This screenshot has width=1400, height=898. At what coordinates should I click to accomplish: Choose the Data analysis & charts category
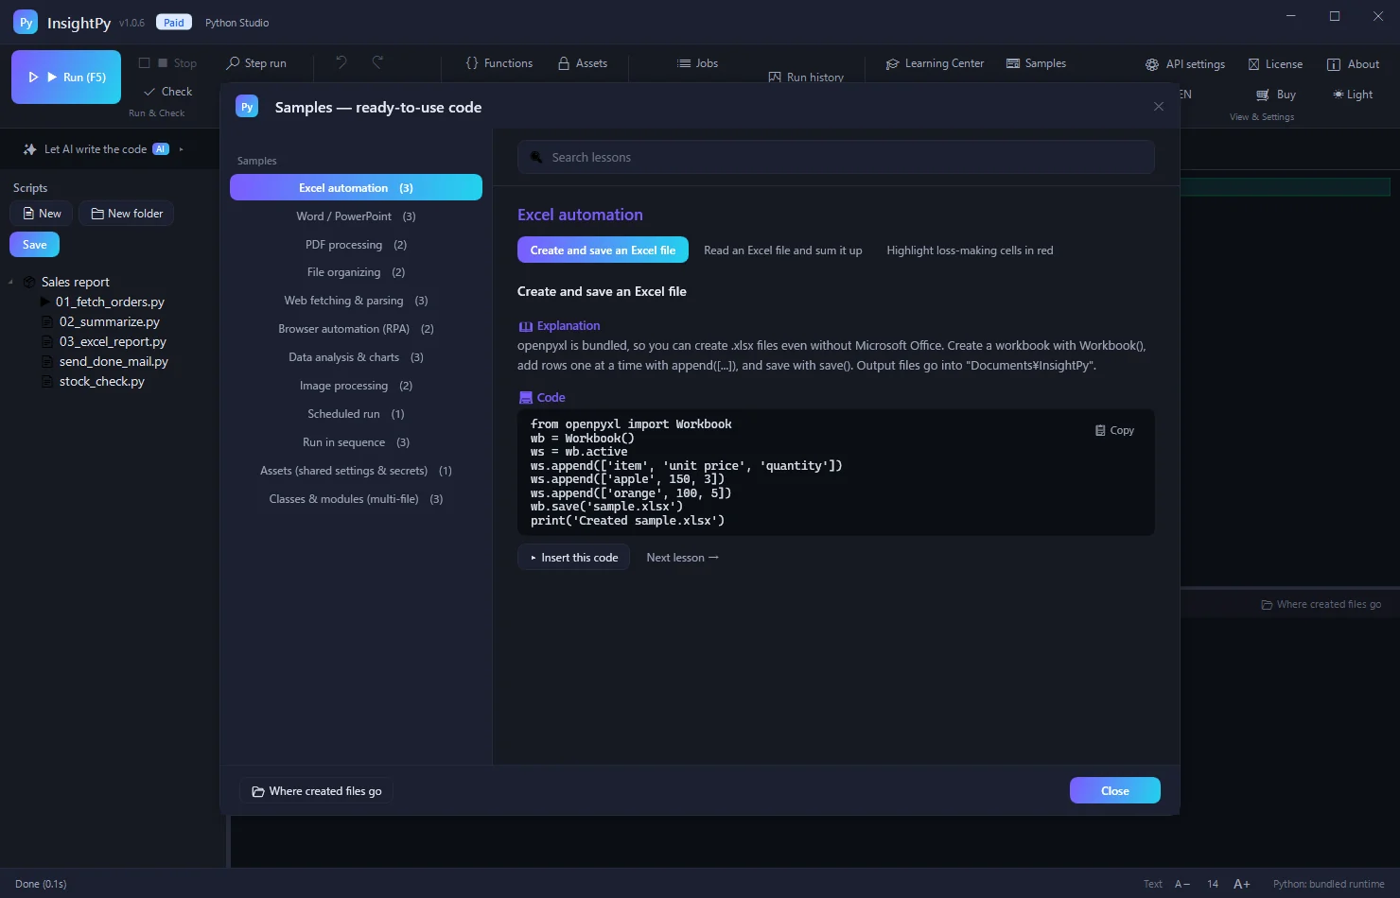(356, 357)
